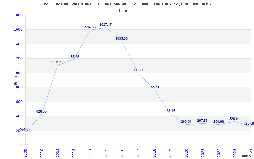Click the x-axis year 2014
This screenshot has width=254, height=159.
(x=90, y=153)
